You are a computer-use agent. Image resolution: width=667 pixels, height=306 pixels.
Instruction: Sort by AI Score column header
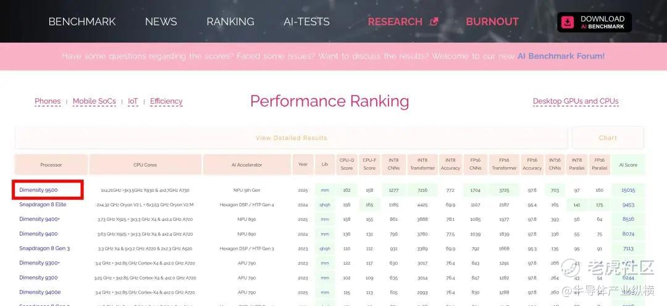click(x=628, y=165)
